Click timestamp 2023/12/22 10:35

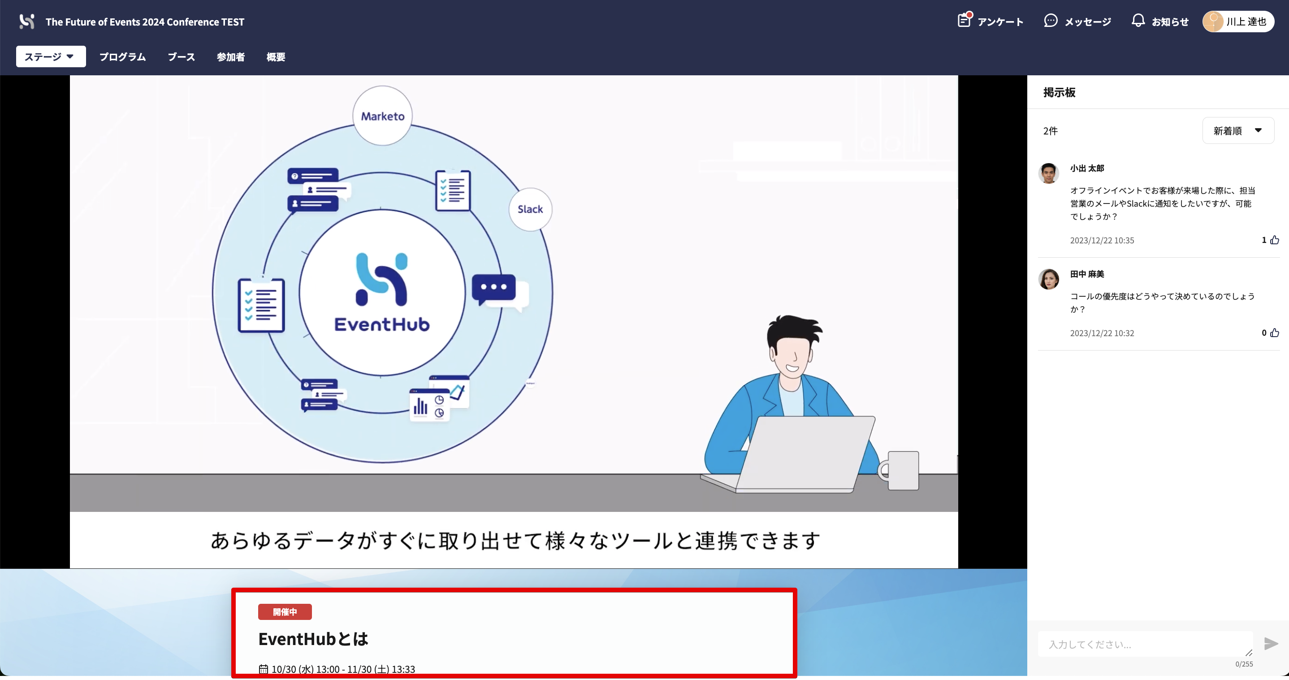1102,241
